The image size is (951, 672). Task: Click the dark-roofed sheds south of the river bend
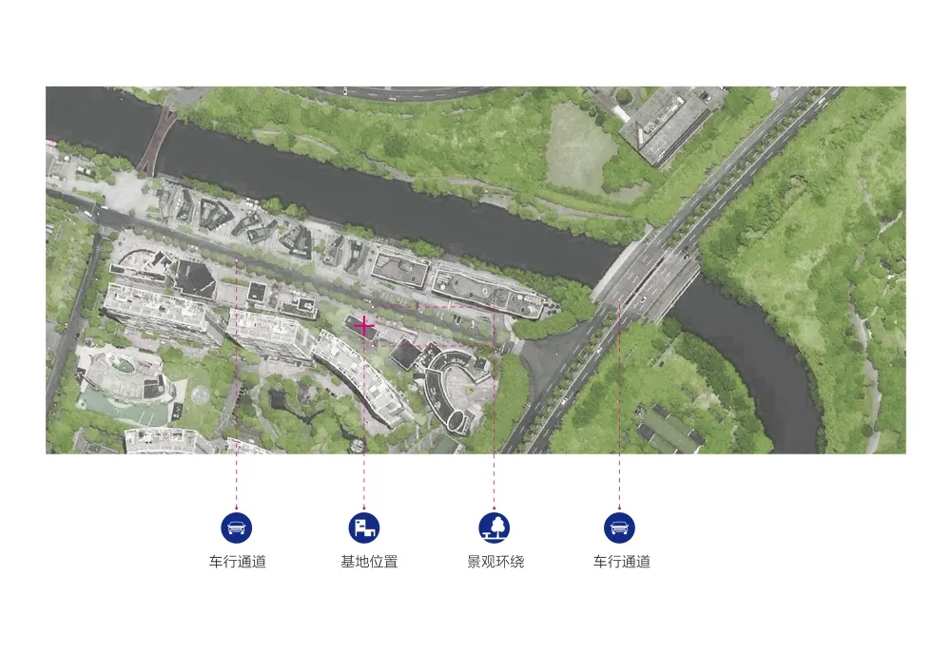(670, 429)
